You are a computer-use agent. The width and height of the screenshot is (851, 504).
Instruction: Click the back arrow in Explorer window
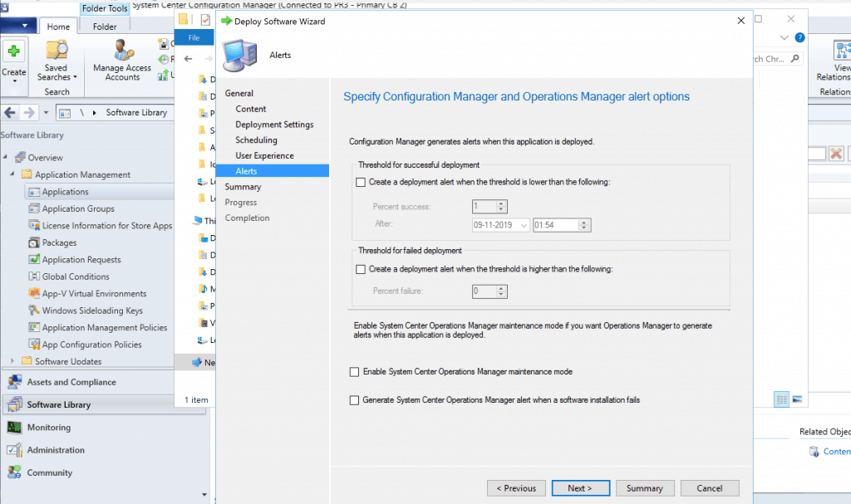coord(189,59)
